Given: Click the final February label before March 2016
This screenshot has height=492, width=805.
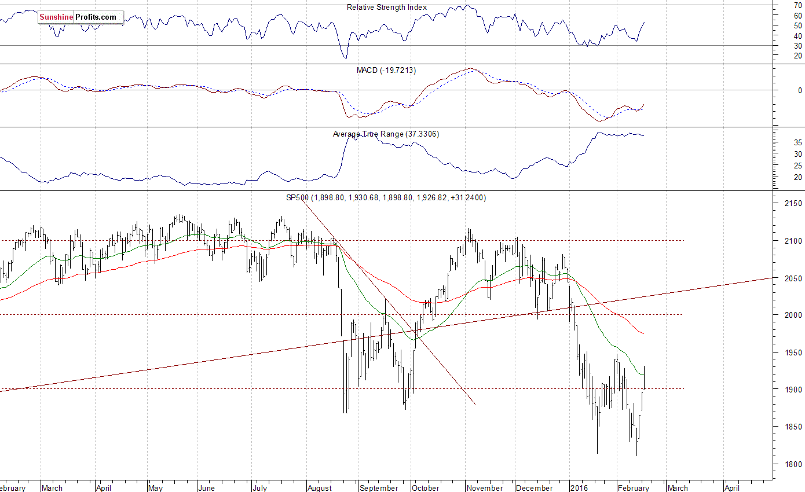Looking at the screenshot, I should (x=633, y=488).
